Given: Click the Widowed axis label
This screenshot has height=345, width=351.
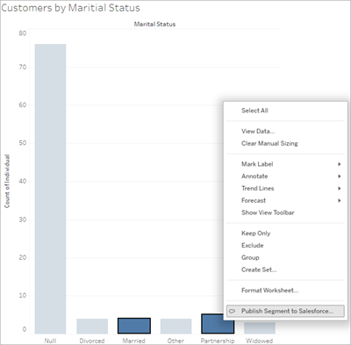Looking at the screenshot, I should coord(259,341).
